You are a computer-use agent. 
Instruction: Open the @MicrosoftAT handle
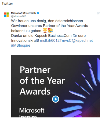pos(19,16)
